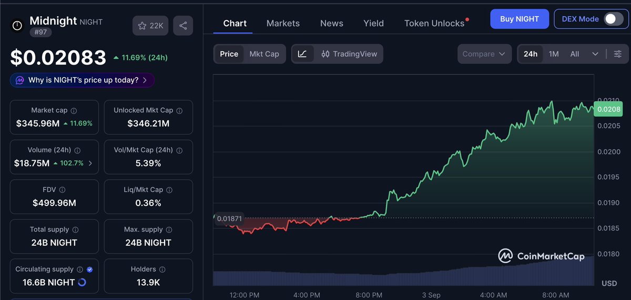The width and height of the screenshot is (631, 300).
Task: Select the 1M time range
Action: pos(554,54)
